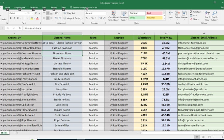The height and width of the screenshot is (140, 224).
Task: Open the General number format dropdown
Action: click(105, 13)
